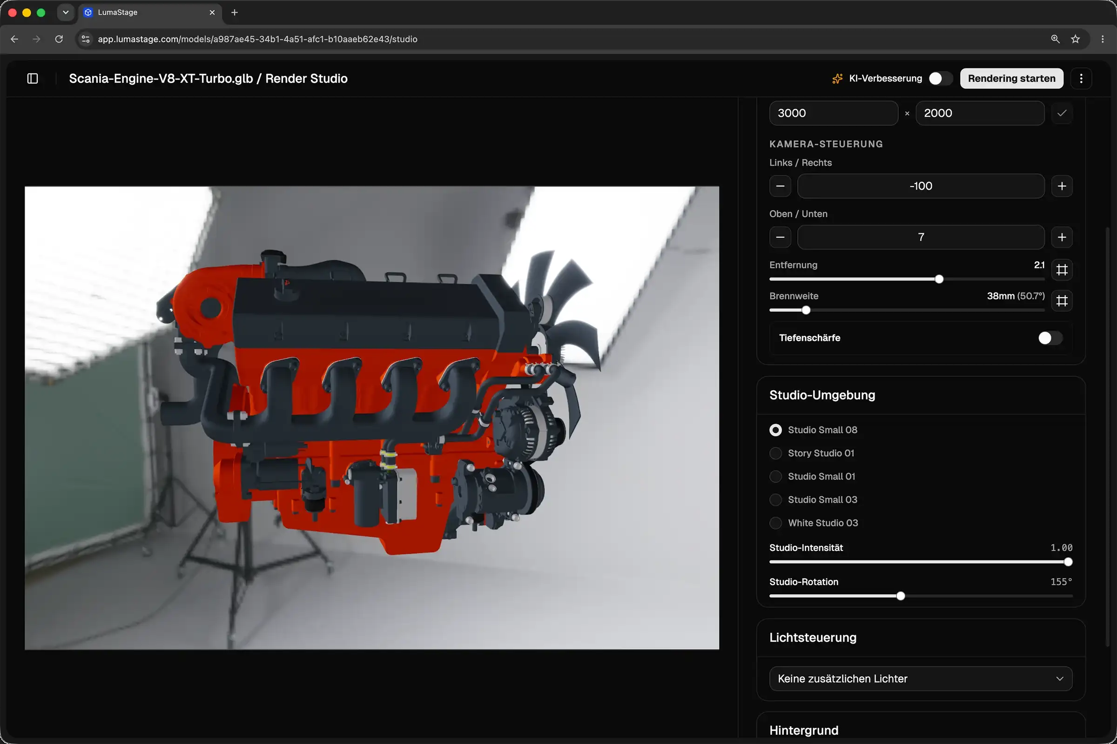Screen dimensions: 1117x744
Task: Click the Lichtsteuerung section header
Action: pyautogui.click(x=813, y=638)
